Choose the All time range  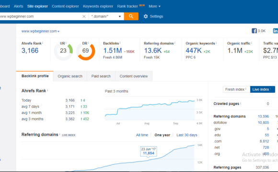tap(142, 135)
